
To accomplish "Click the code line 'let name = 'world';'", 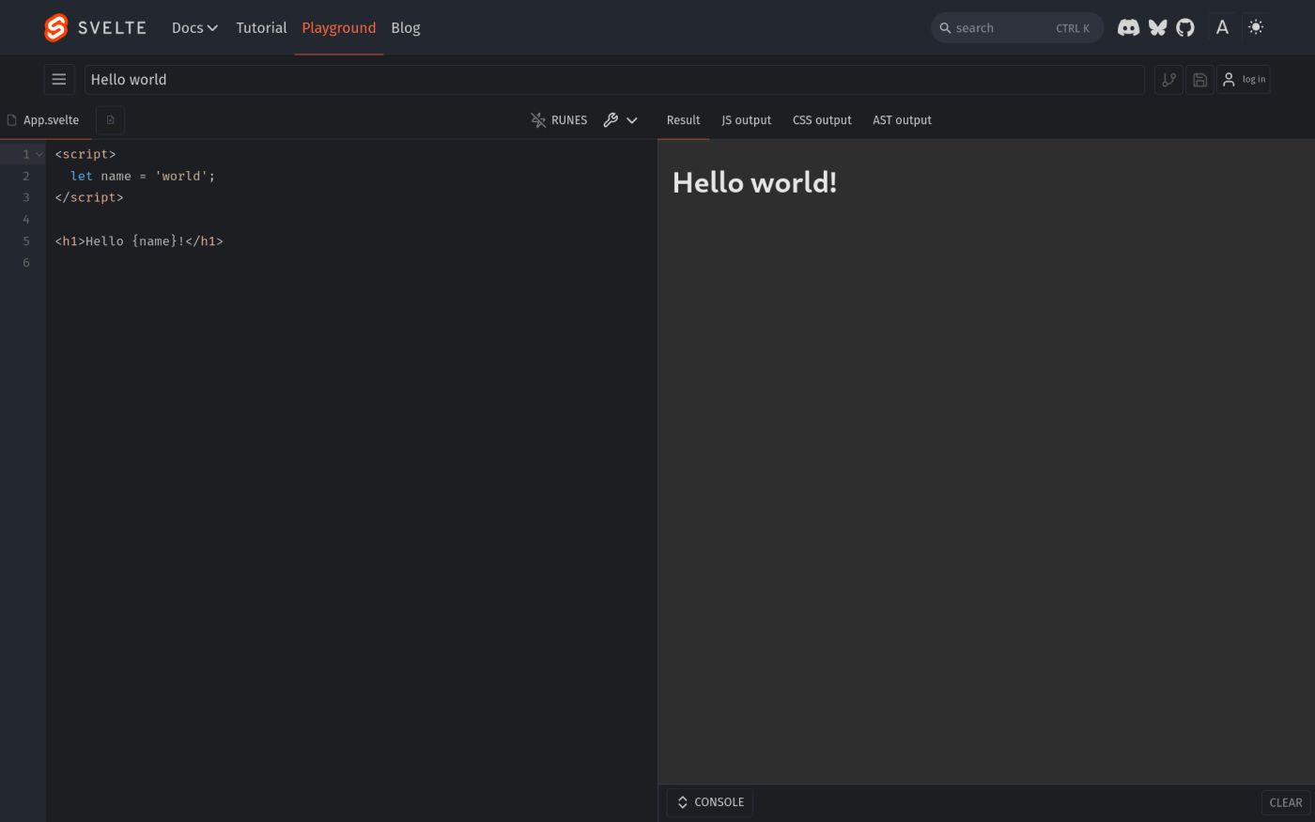I will pos(143,176).
